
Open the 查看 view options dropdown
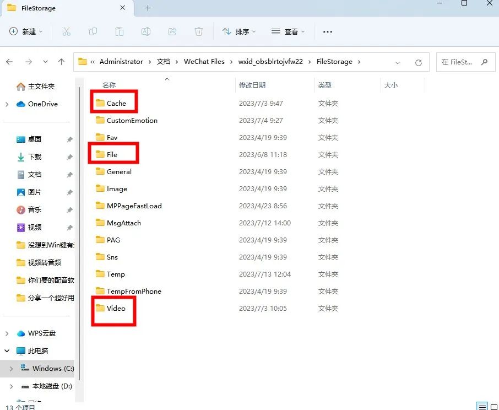tap(288, 31)
